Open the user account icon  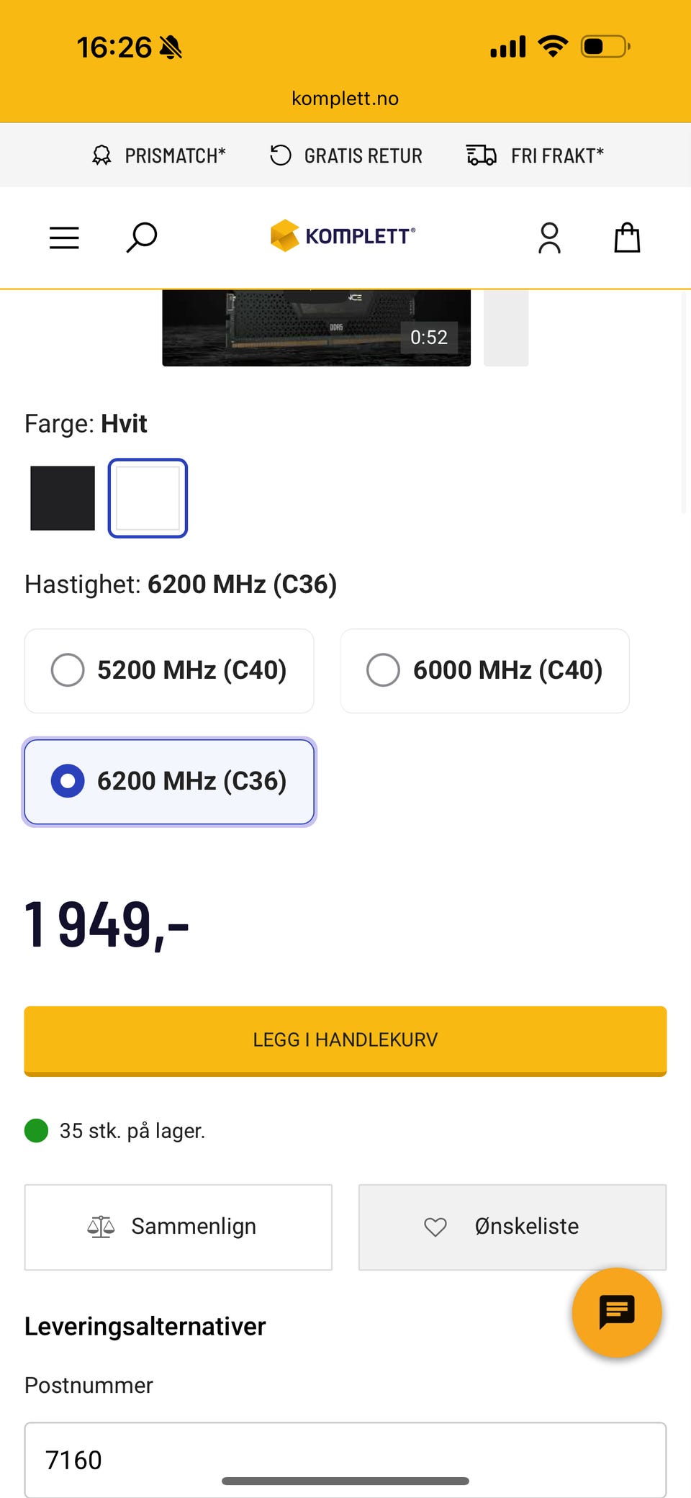[549, 238]
